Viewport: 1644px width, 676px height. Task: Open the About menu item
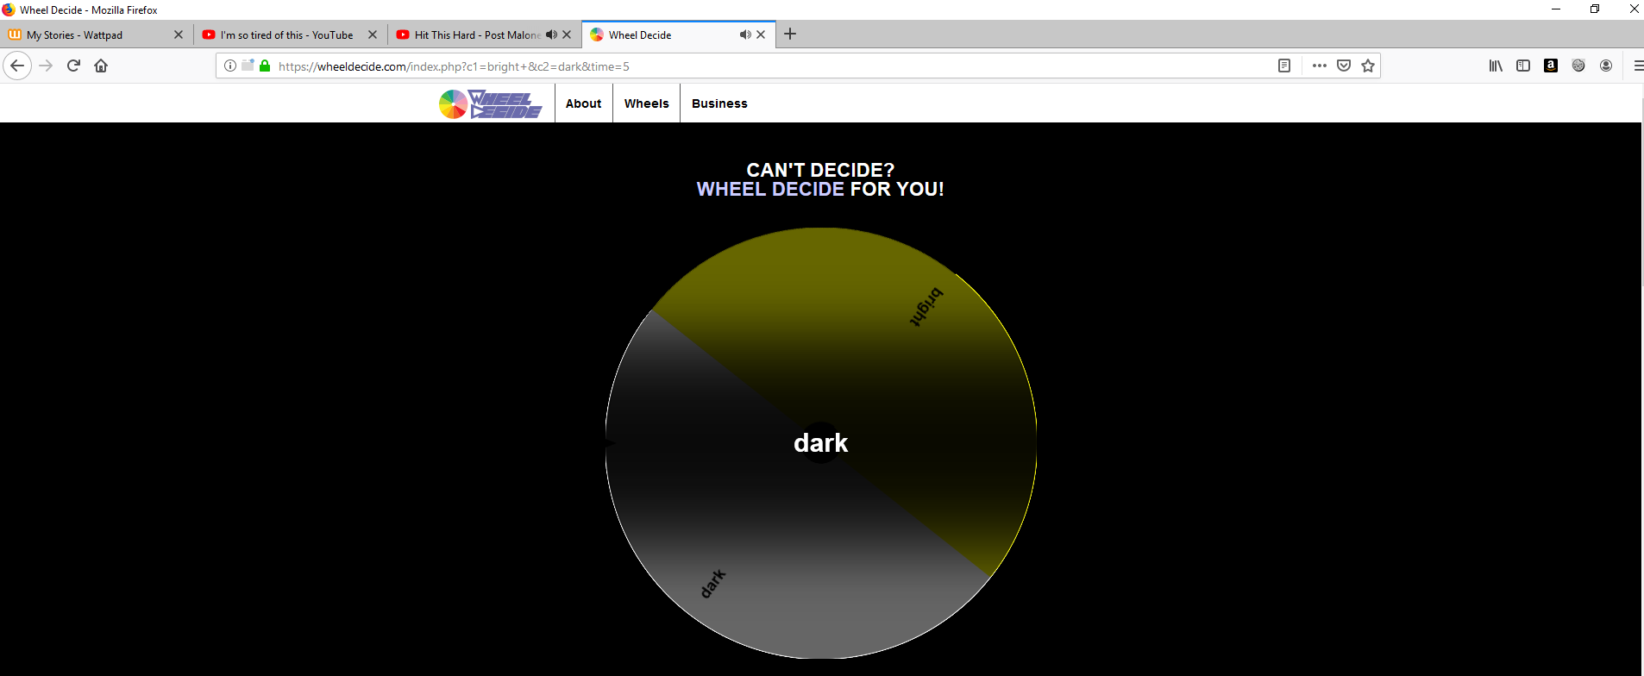(584, 103)
